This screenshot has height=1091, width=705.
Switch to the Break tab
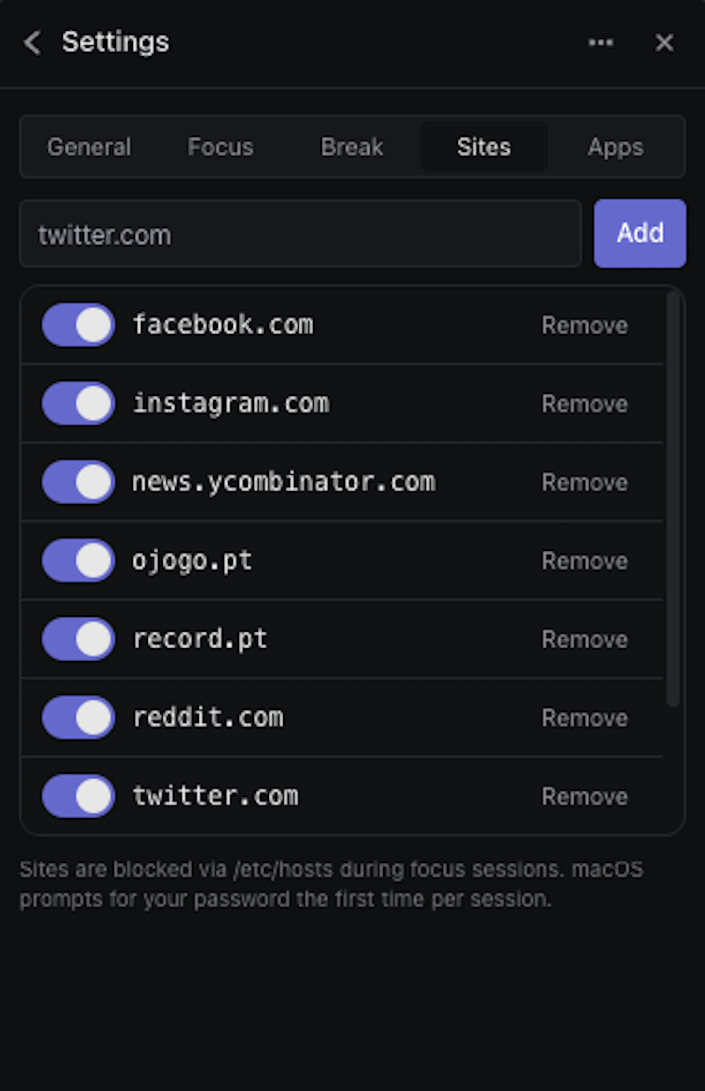(x=352, y=147)
